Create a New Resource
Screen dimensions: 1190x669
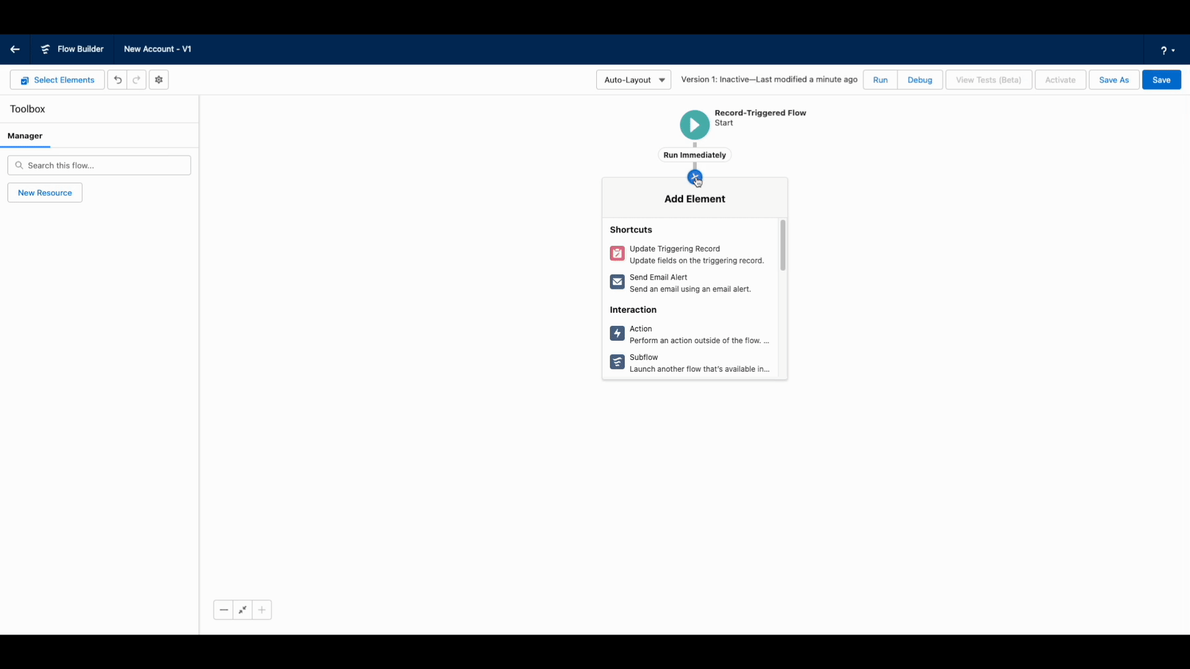(44, 192)
